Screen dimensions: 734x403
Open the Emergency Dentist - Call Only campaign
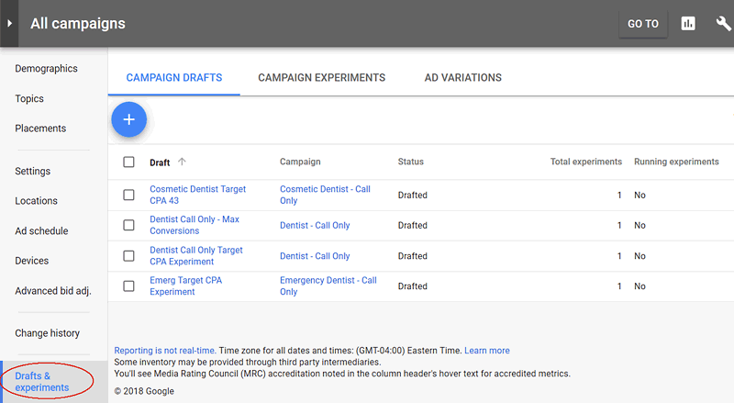[328, 285]
